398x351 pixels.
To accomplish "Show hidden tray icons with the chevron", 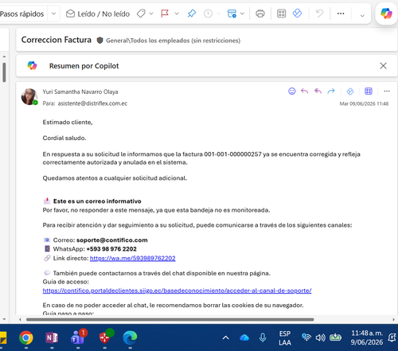I will (x=226, y=337).
